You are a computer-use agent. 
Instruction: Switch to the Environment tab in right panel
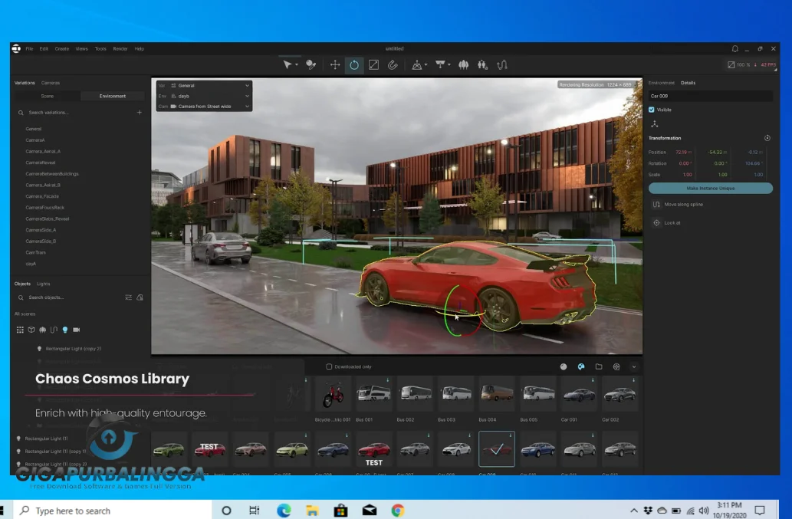[661, 83]
